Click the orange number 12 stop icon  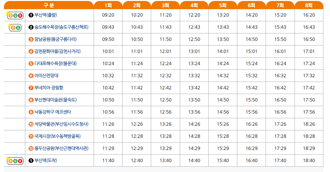[x=31, y=148]
